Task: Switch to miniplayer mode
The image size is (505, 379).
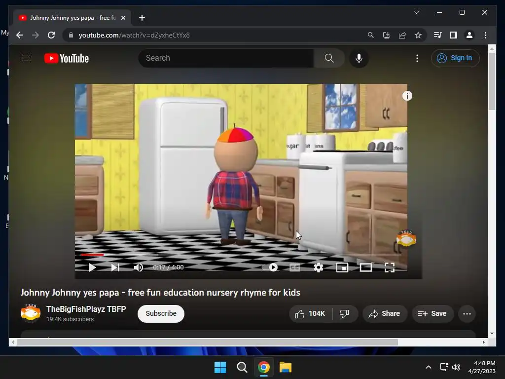Action: (x=342, y=267)
